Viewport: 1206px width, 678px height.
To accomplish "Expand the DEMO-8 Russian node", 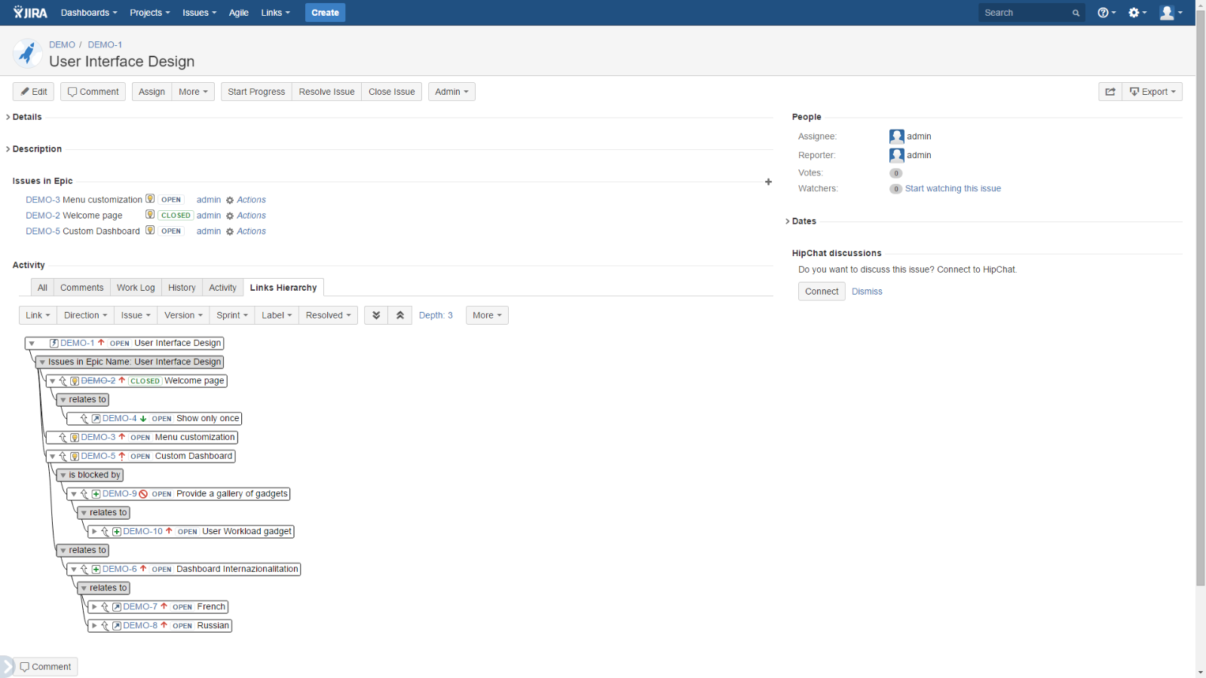I will [x=94, y=626].
